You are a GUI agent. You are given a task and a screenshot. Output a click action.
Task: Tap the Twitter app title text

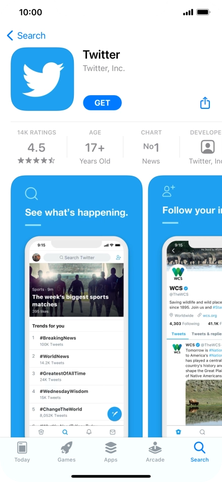[101, 55]
